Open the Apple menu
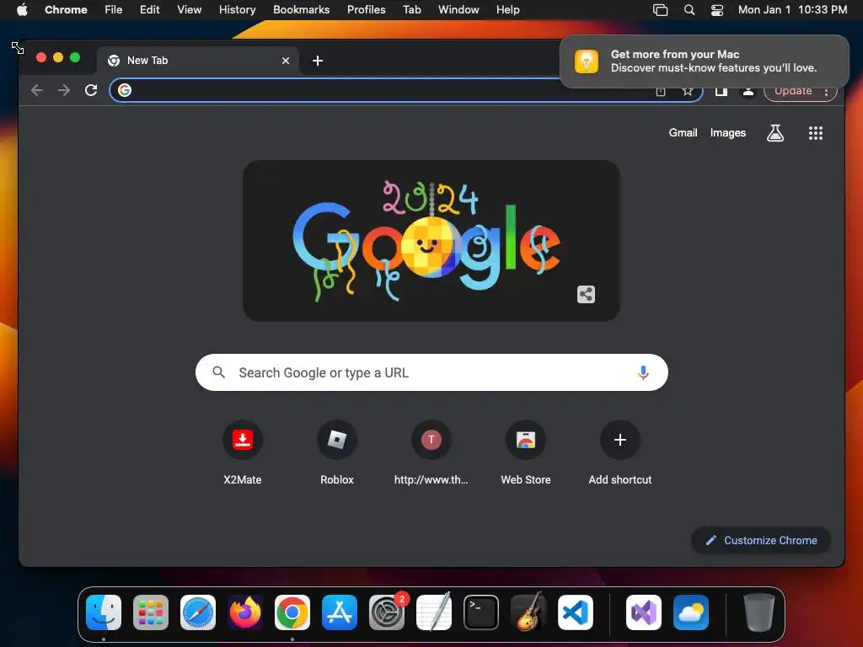 click(x=22, y=9)
